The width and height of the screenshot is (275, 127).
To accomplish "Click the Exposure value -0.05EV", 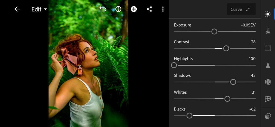I will (x=248, y=25).
